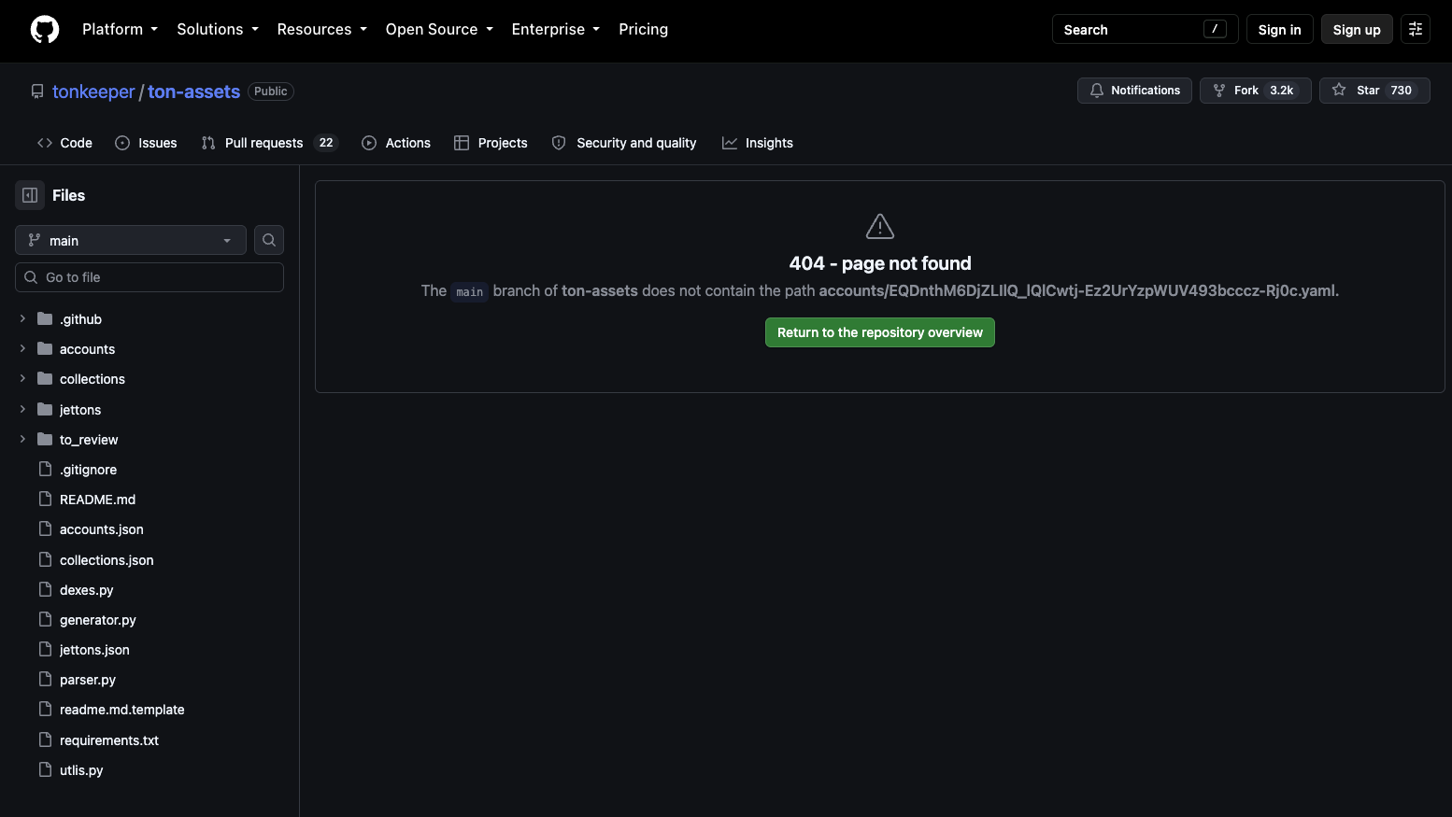Viewport: 1452px width, 817px height.
Task: Open the Insights tab
Action: click(758, 143)
